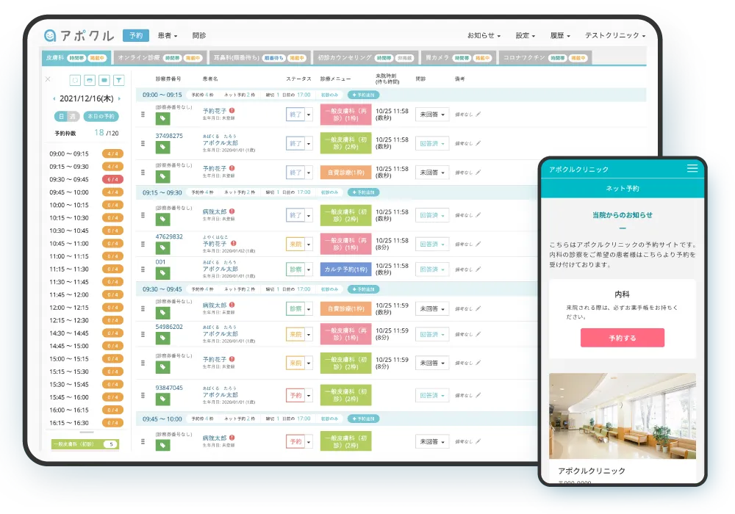Open the hamburger menu on the mobile screen
Viewport: 735px width, 514px height.
pyautogui.click(x=692, y=169)
